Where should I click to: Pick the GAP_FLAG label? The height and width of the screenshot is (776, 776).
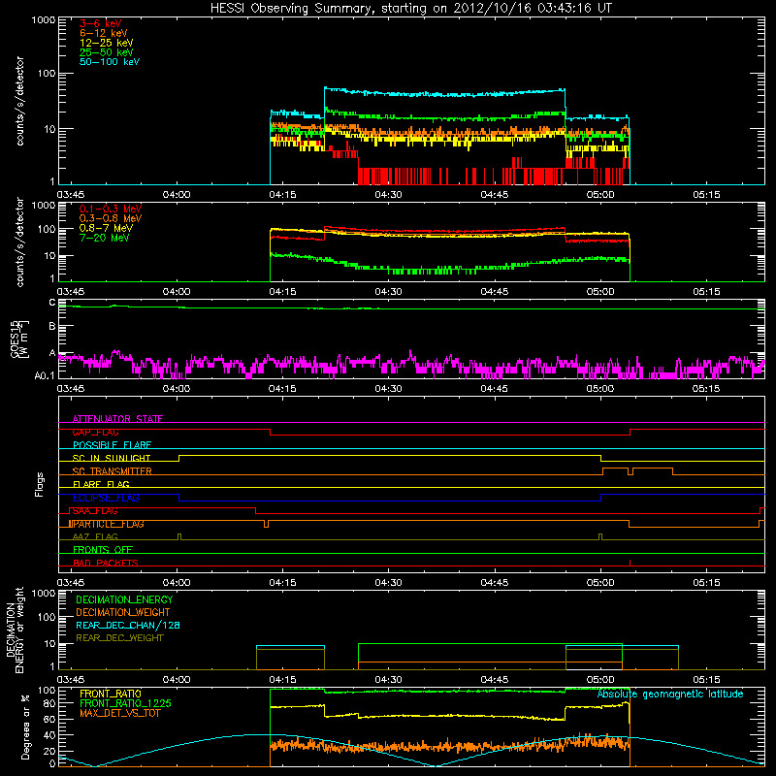click(95, 432)
